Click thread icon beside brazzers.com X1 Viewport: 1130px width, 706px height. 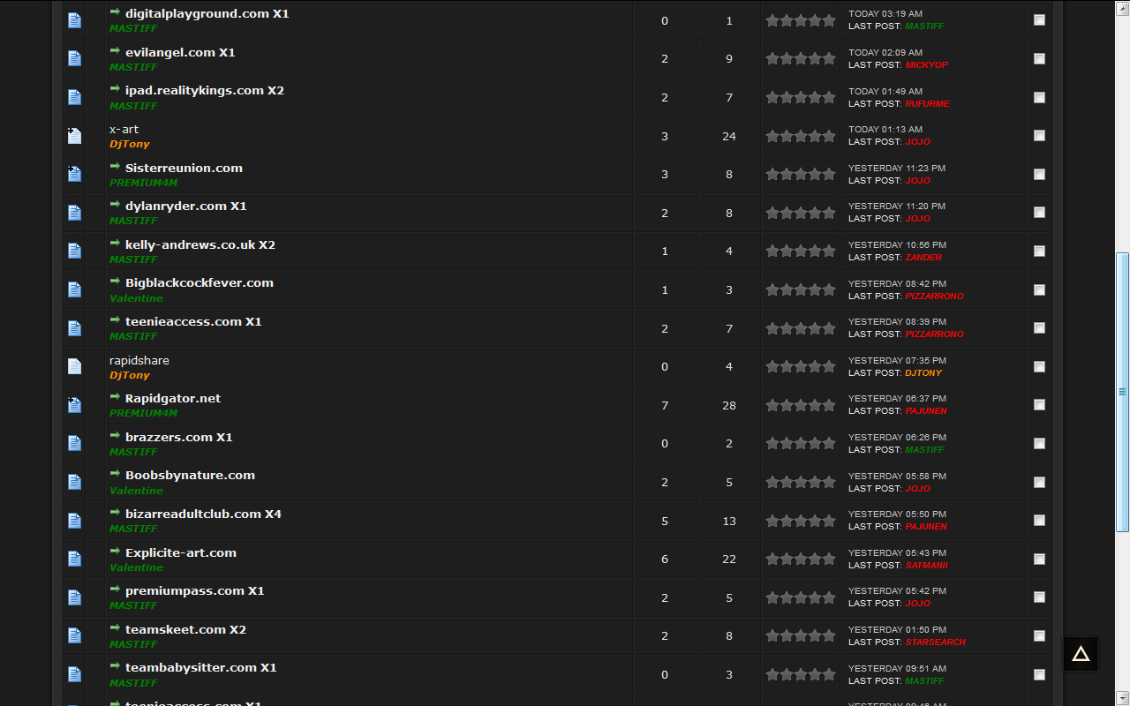[x=74, y=443]
